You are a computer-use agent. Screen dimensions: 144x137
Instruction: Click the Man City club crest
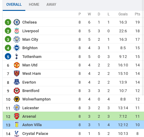tap(17, 39)
